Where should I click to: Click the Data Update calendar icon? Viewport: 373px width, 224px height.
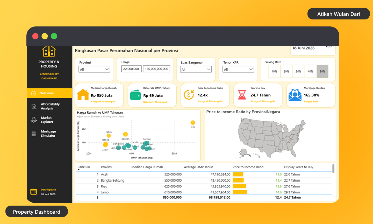click(34, 192)
